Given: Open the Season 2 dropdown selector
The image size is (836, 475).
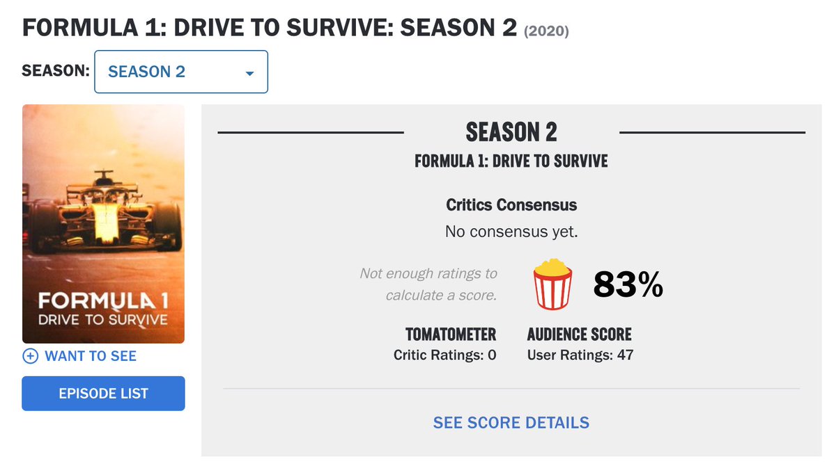Looking at the screenshot, I should 181,72.
